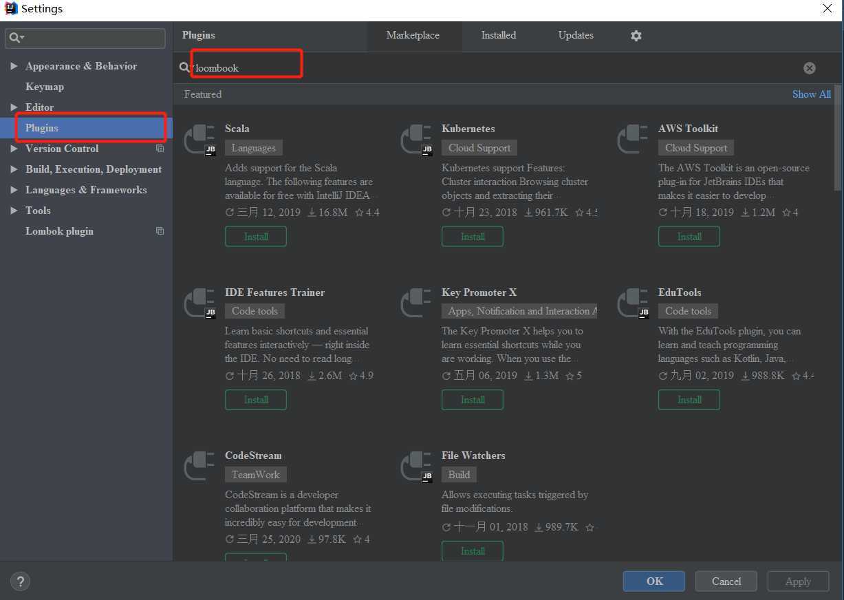Click the CodeStream plugin icon
This screenshot has width=844, height=600.
(200, 467)
